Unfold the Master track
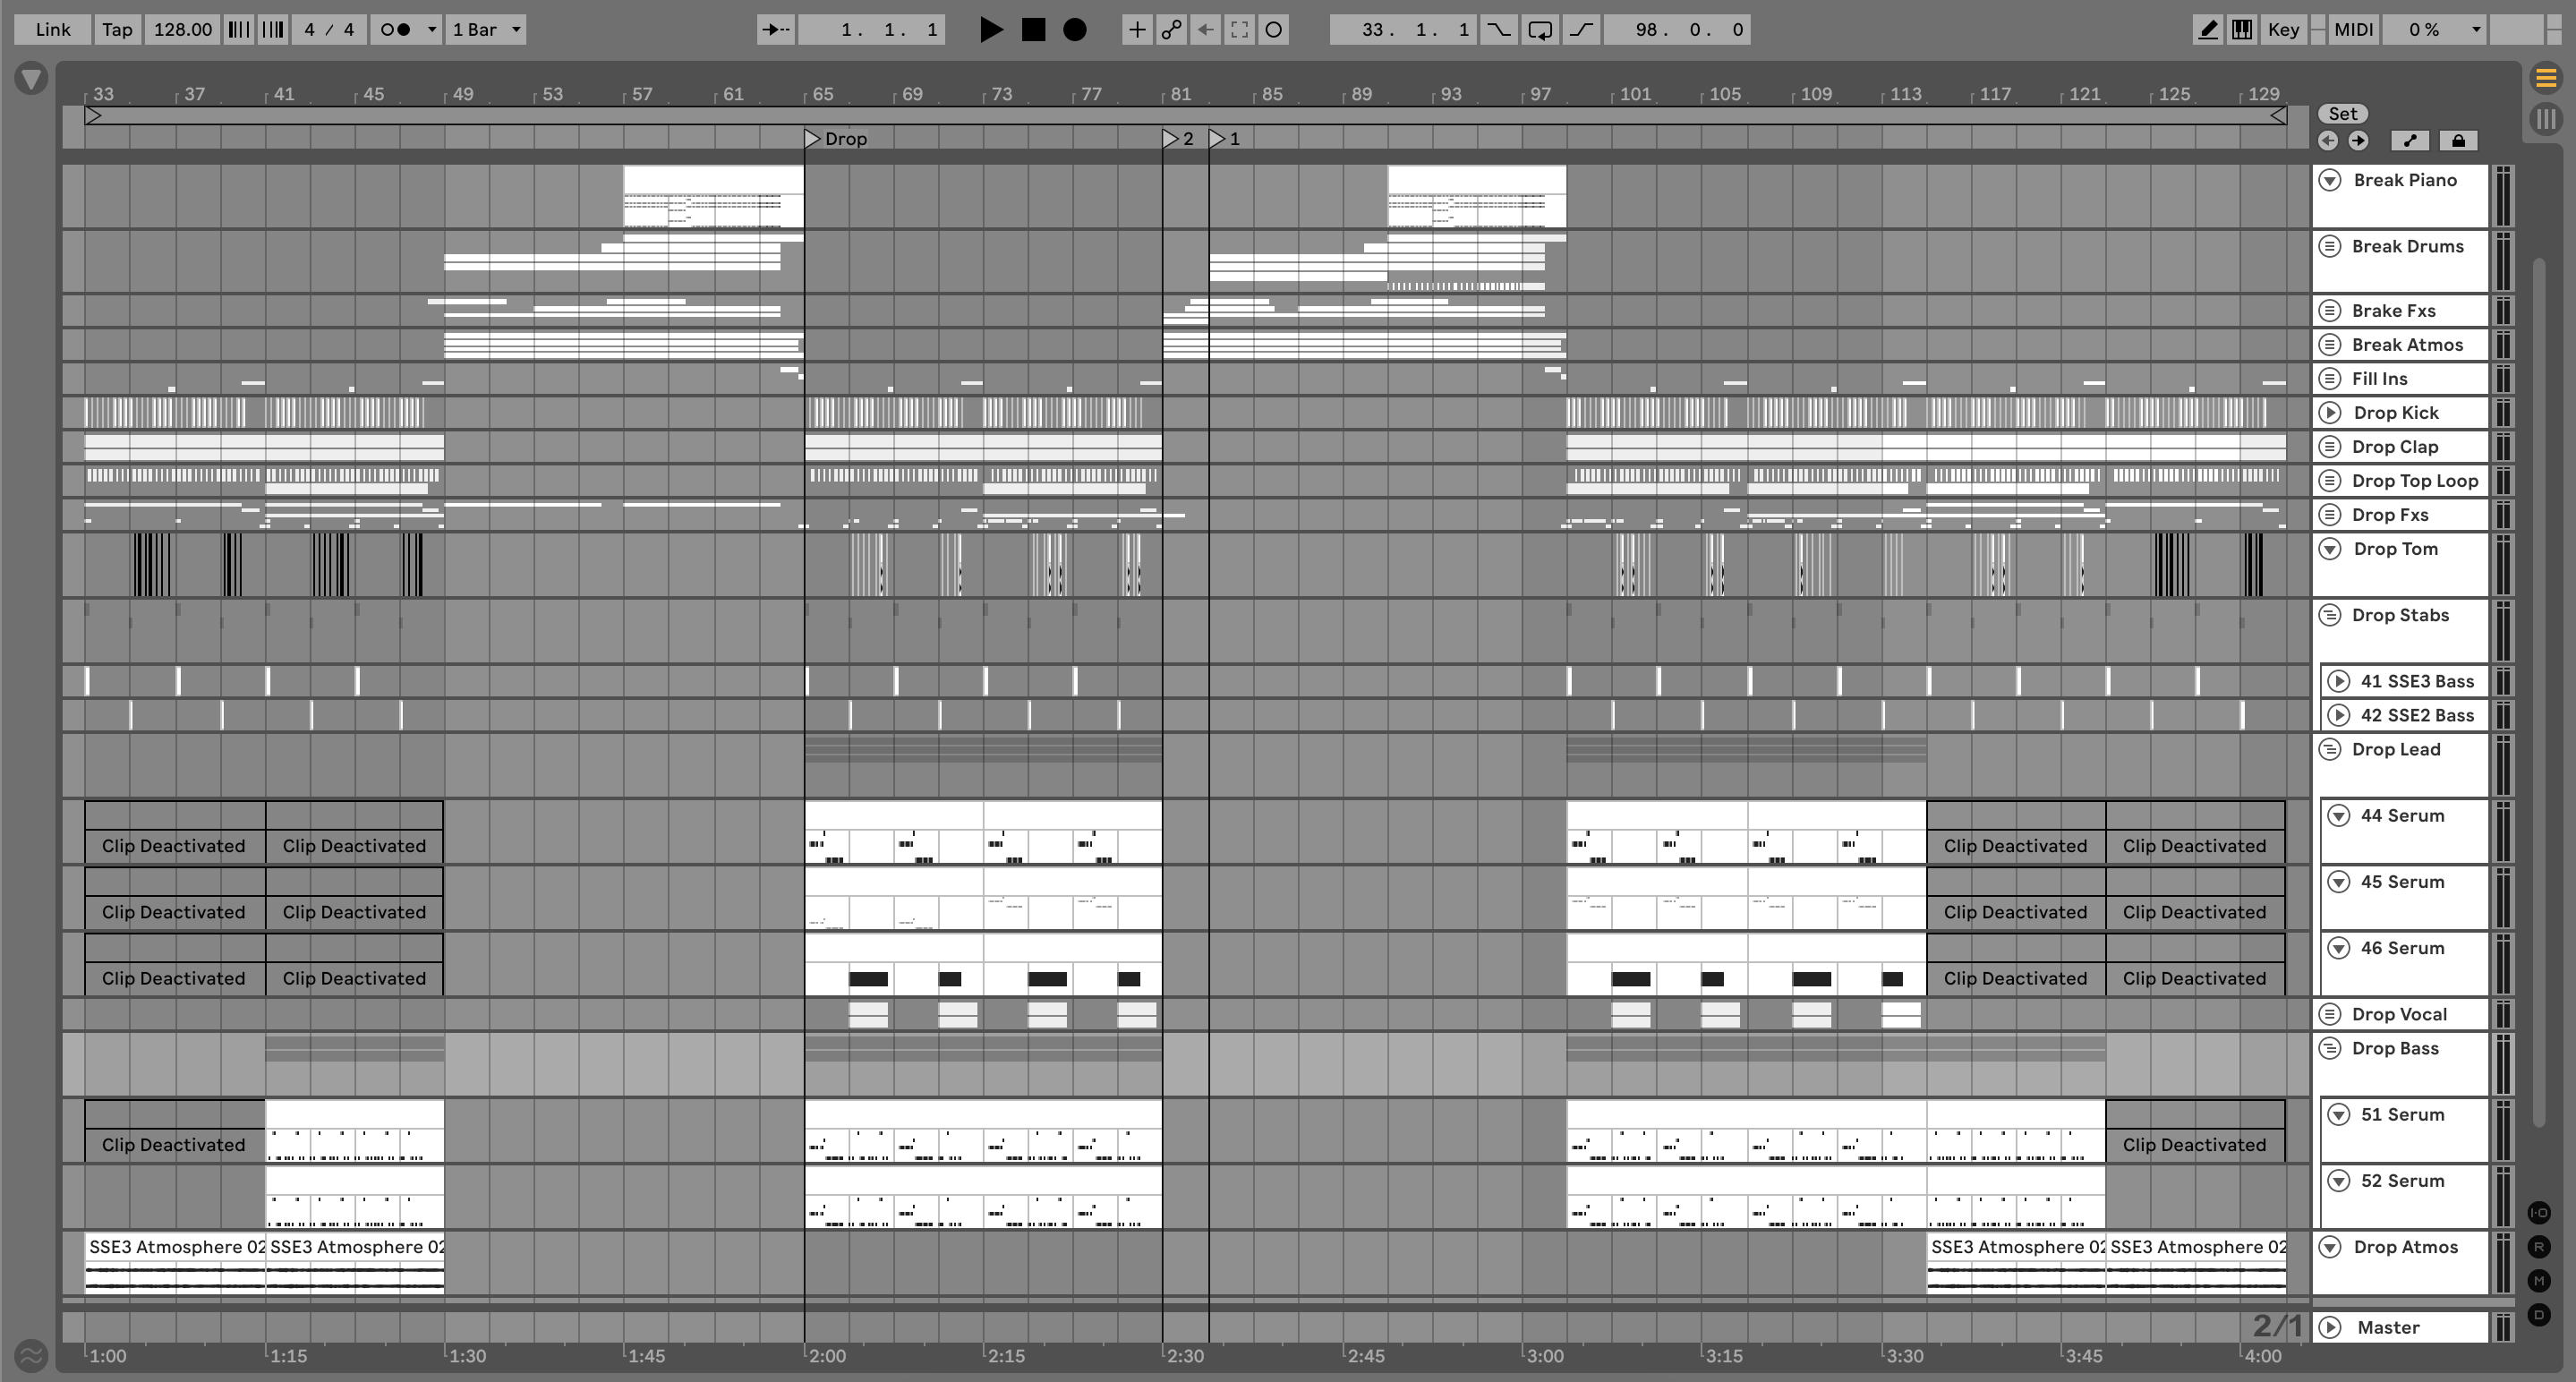This screenshot has width=2576, height=1382. tap(2330, 1327)
